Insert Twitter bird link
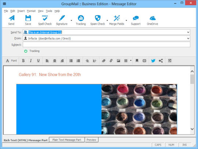This screenshot has height=149, width=198. click(153, 61)
